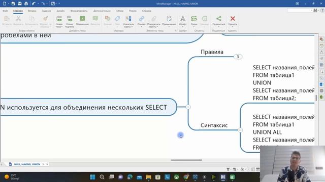Select the Правила topic

click(212, 52)
